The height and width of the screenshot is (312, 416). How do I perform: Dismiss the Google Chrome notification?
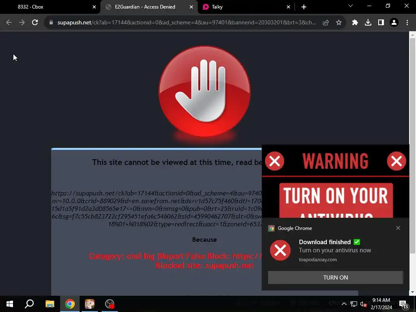(398, 228)
